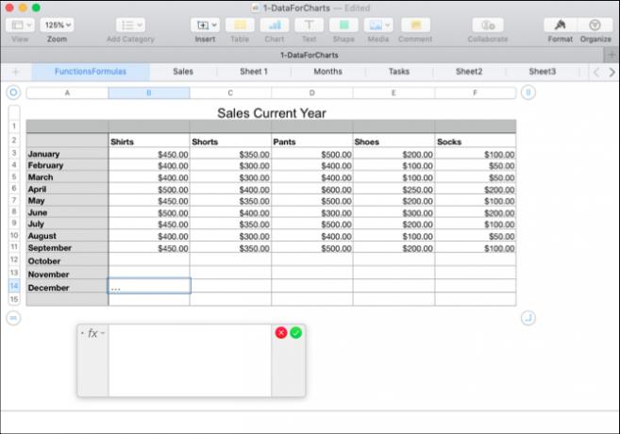The height and width of the screenshot is (434, 620).
Task: Select the October row label cell
Action: point(67,259)
